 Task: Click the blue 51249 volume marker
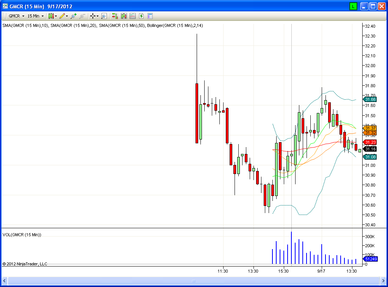click(371, 259)
